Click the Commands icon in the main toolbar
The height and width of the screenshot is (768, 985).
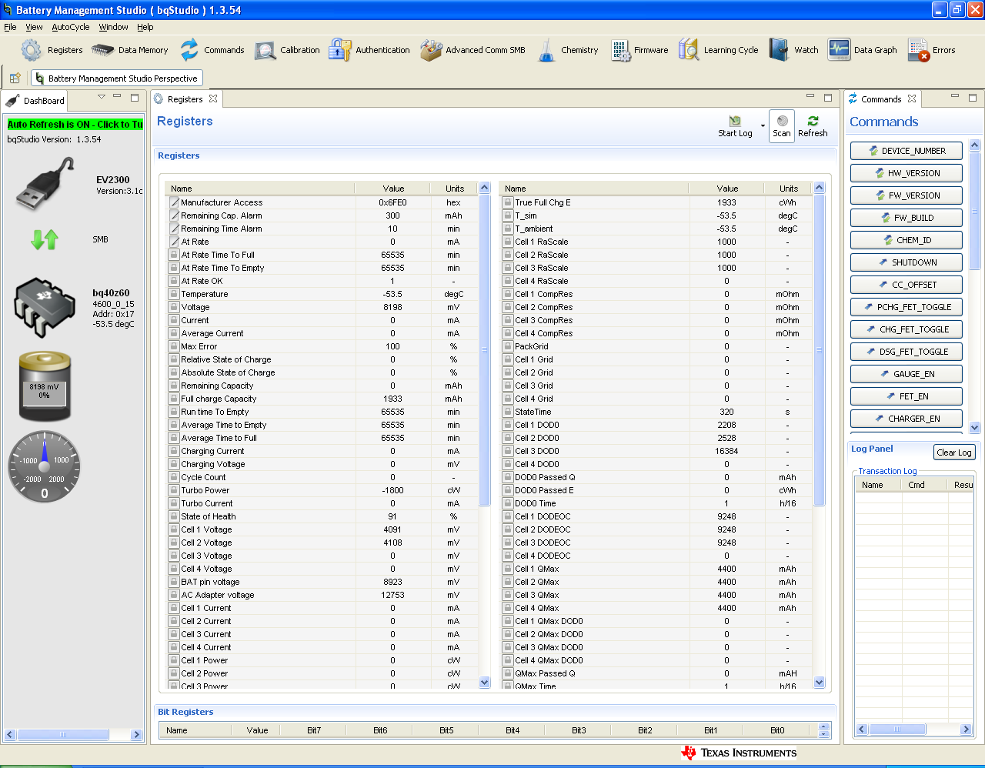click(x=189, y=50)
